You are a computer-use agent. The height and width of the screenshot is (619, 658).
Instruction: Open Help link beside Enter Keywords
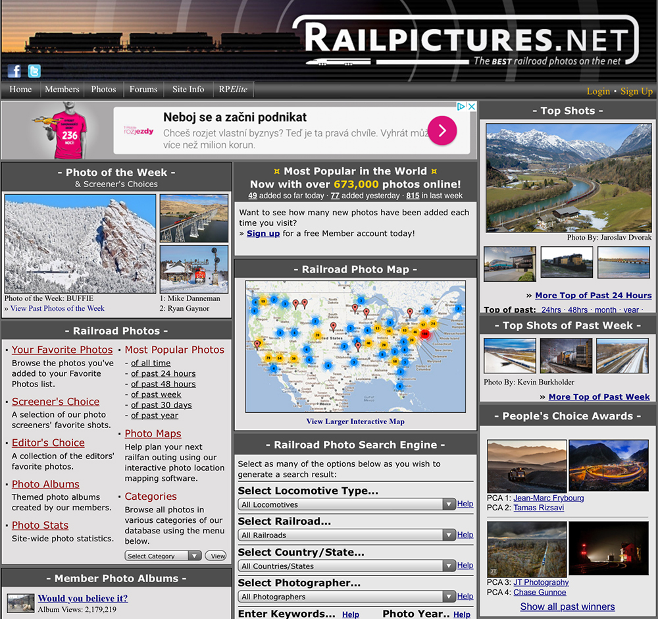[x=351, y=614]
